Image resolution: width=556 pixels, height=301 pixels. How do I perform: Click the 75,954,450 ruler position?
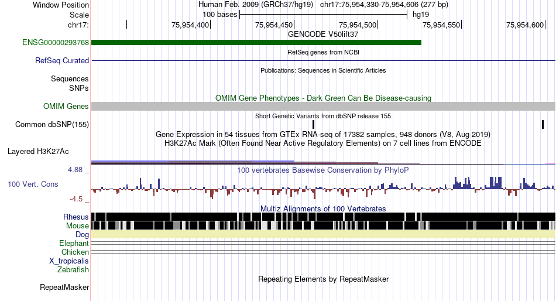tap(274, 25)
